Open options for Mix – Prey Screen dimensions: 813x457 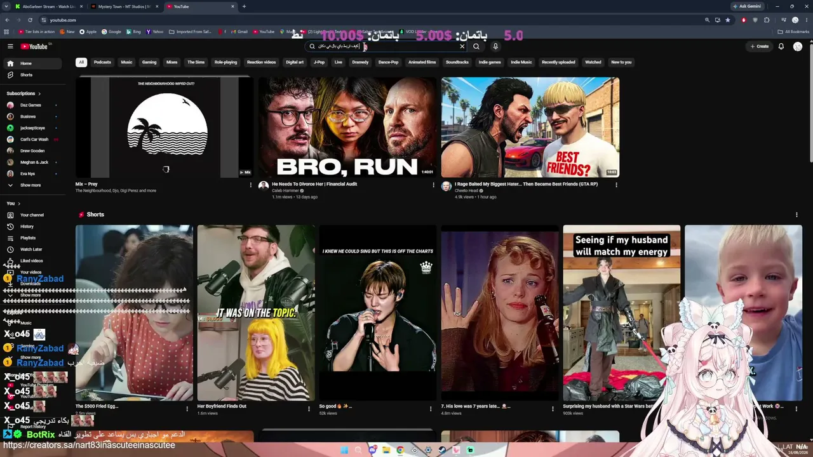[x=250, y=185]
